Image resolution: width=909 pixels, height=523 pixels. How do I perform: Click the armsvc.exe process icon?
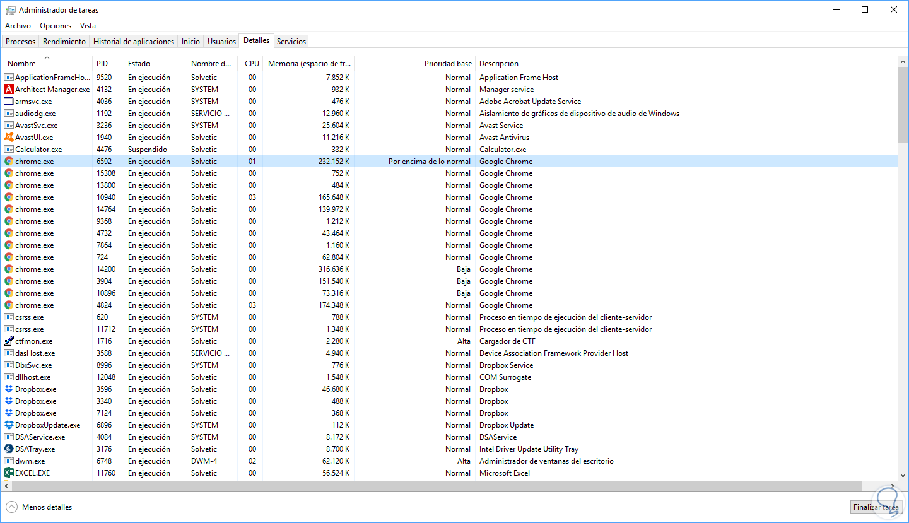pos(9,102)
